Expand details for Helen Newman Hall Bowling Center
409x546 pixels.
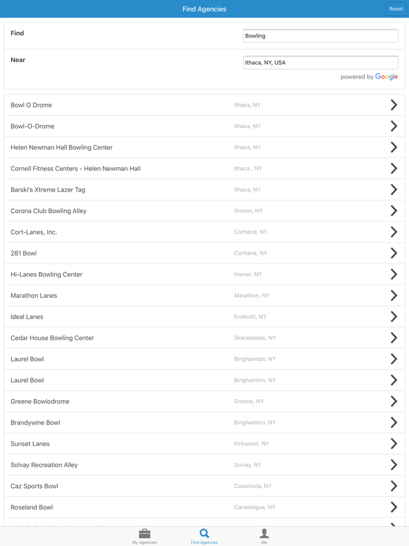(204, 147)
